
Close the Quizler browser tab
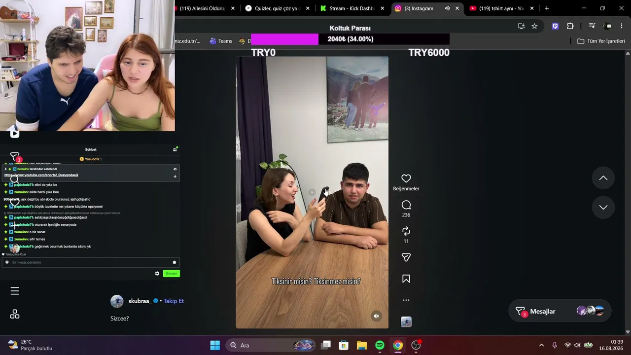[x=308, y=8]
